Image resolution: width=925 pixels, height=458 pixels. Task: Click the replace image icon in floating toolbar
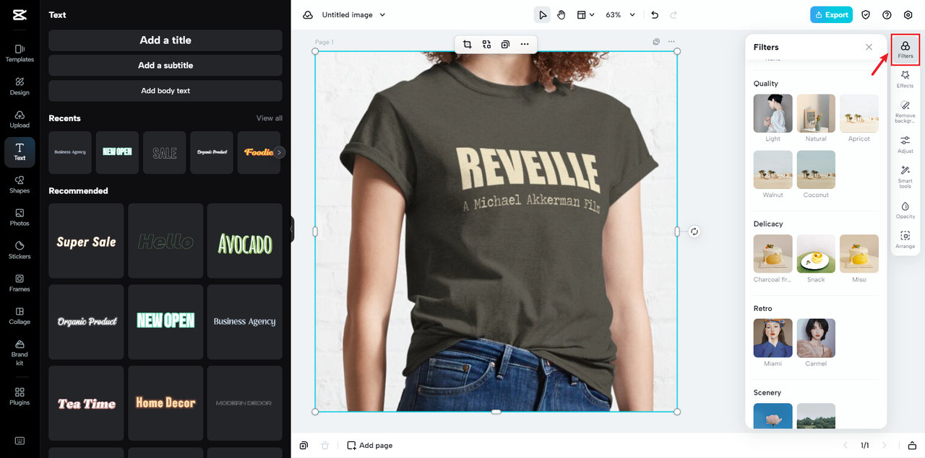486,44
